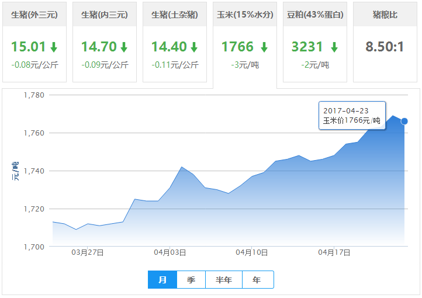422x298 pixels.
Task: Click the down arrow beside 14.40
Action: pos(194,47)
